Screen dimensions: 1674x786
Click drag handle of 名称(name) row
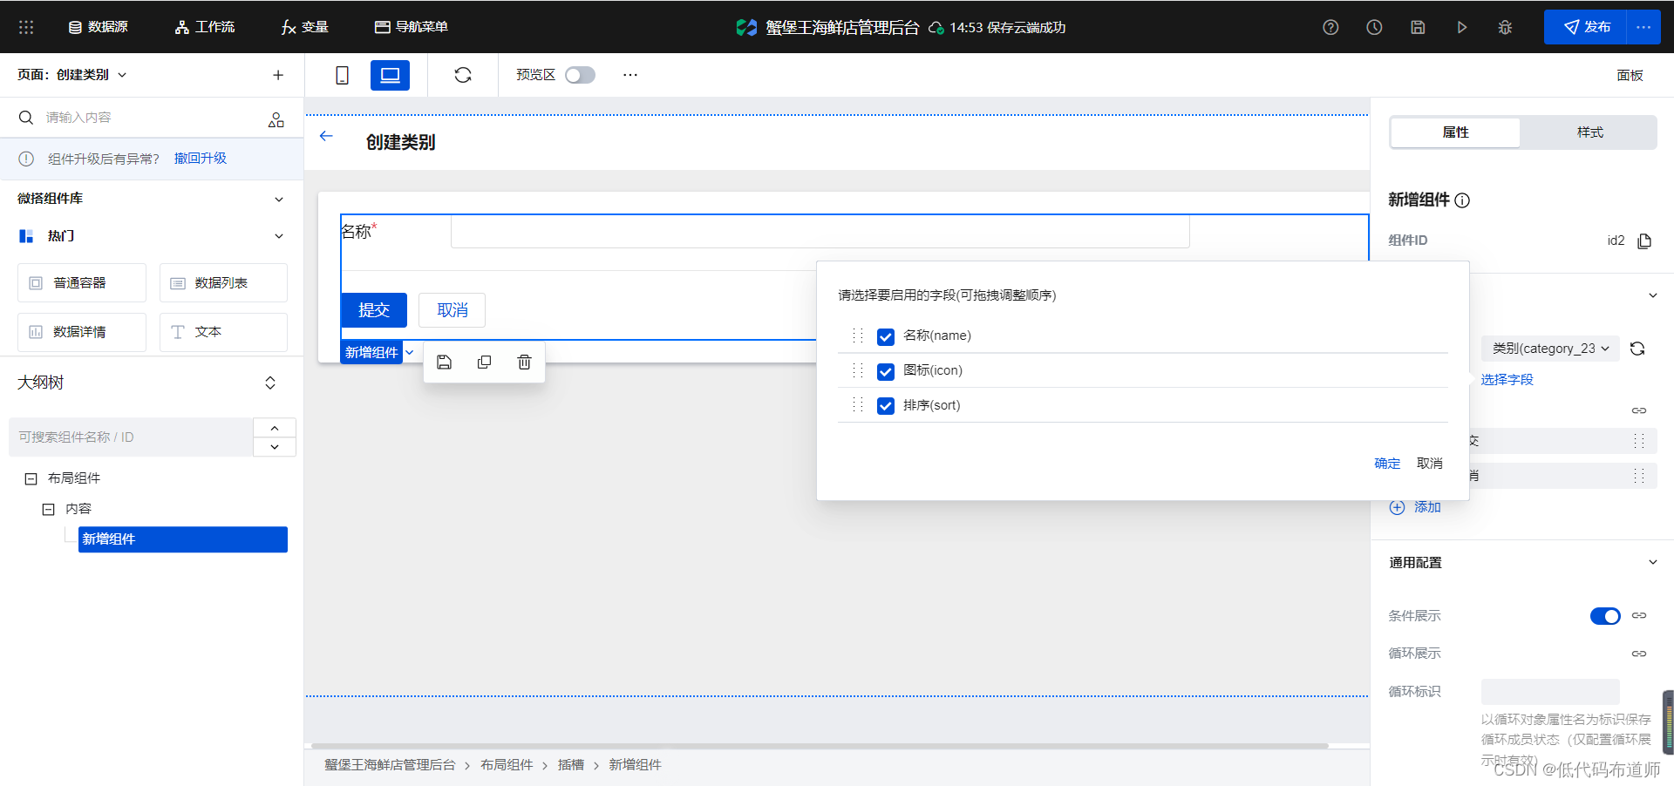coord(858,335)
